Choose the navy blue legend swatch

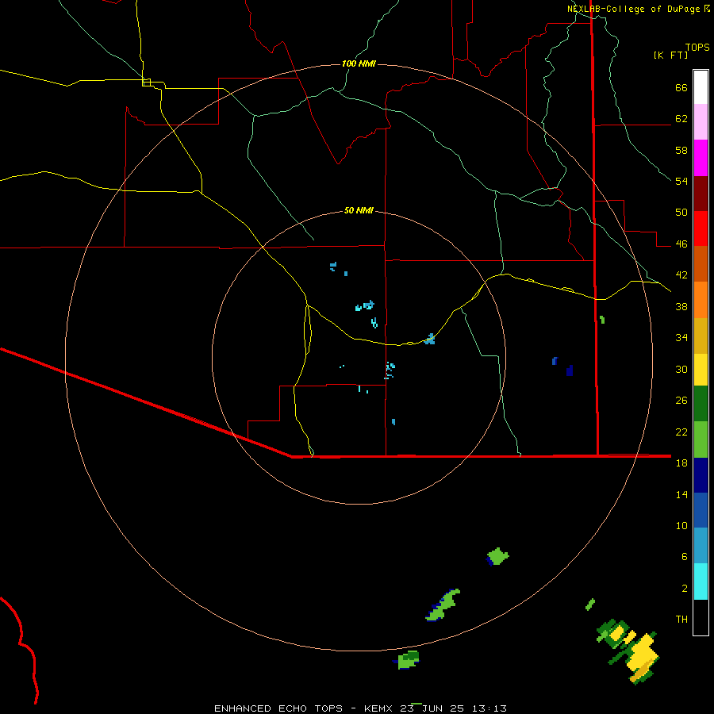(701, 475)
